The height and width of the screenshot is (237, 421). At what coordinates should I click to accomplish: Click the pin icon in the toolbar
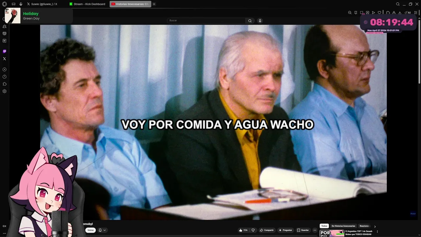click(x=356, y=13)
